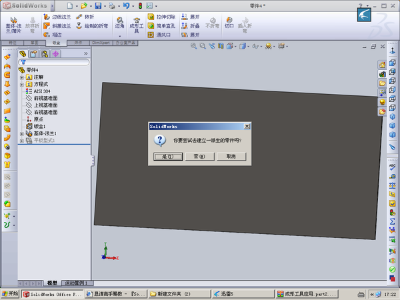
Task: Select the Simple Hole (简单直孔) tool
Action: [161, 26]
